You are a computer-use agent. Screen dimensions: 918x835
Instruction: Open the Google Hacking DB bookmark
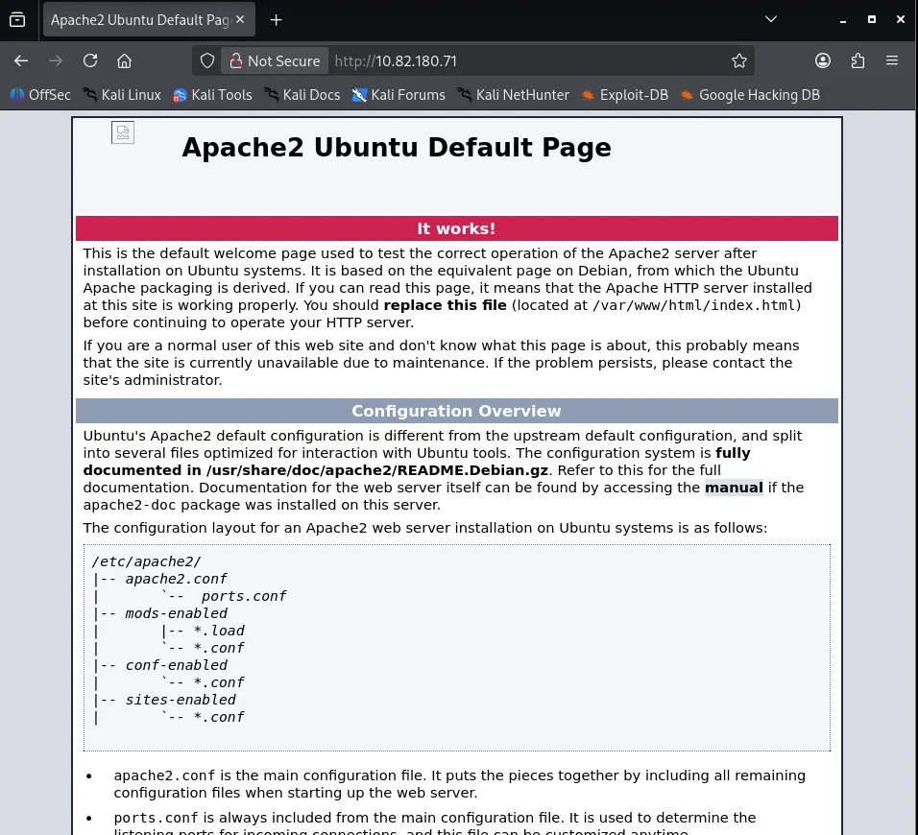coord(751,94)
